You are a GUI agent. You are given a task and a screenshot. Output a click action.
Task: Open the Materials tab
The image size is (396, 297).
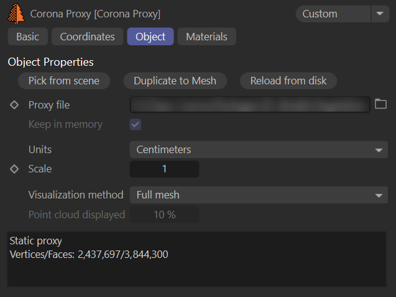(x=206, y=37)
